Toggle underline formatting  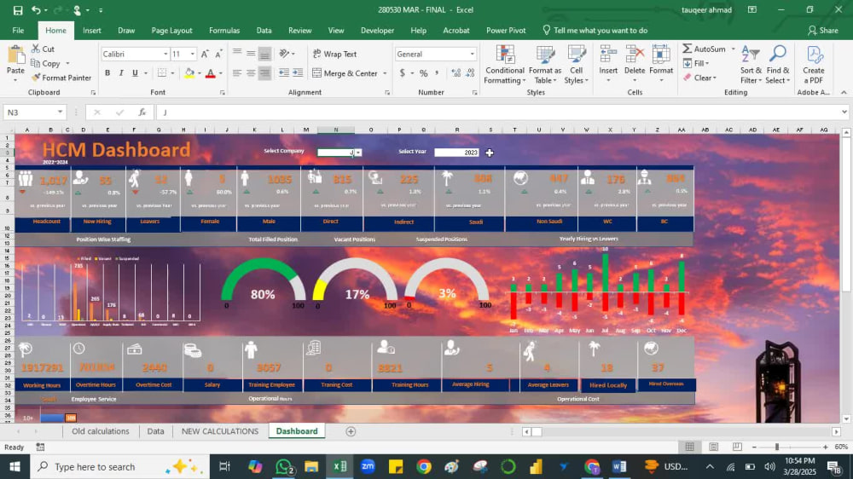(135, 72)
